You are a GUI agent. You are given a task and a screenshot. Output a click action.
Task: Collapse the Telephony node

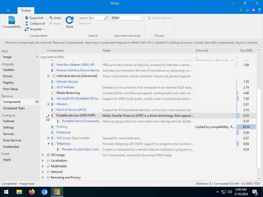[x=48, y=144]
